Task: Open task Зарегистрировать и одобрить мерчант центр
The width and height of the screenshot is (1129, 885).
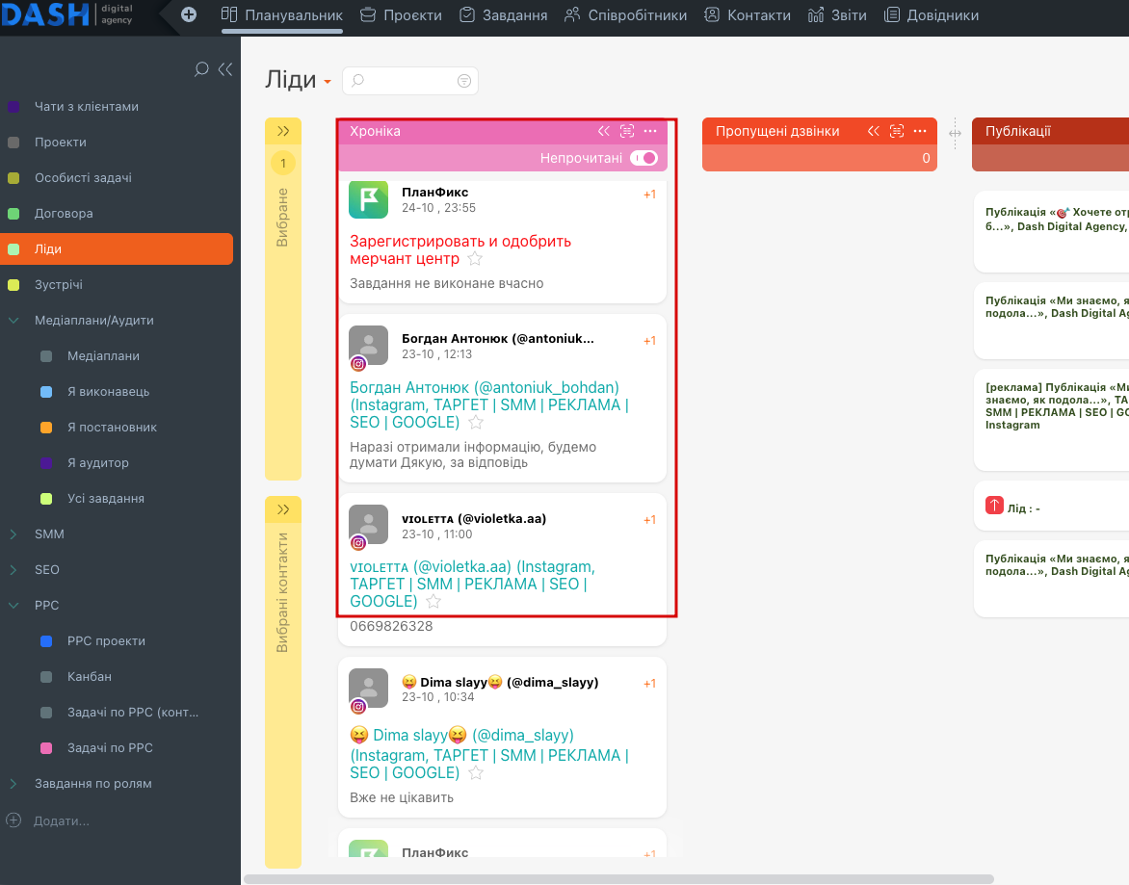Action: (460, 249)
